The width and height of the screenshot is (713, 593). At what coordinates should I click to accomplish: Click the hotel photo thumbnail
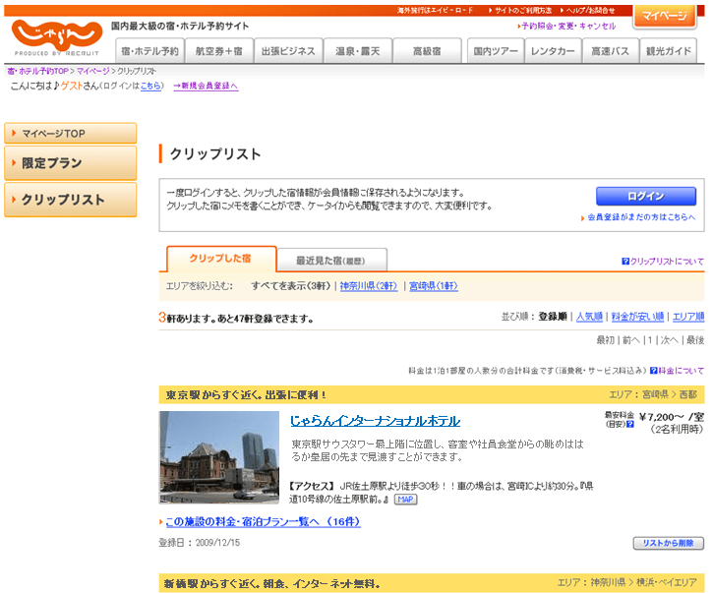click(x=219, y=457)
